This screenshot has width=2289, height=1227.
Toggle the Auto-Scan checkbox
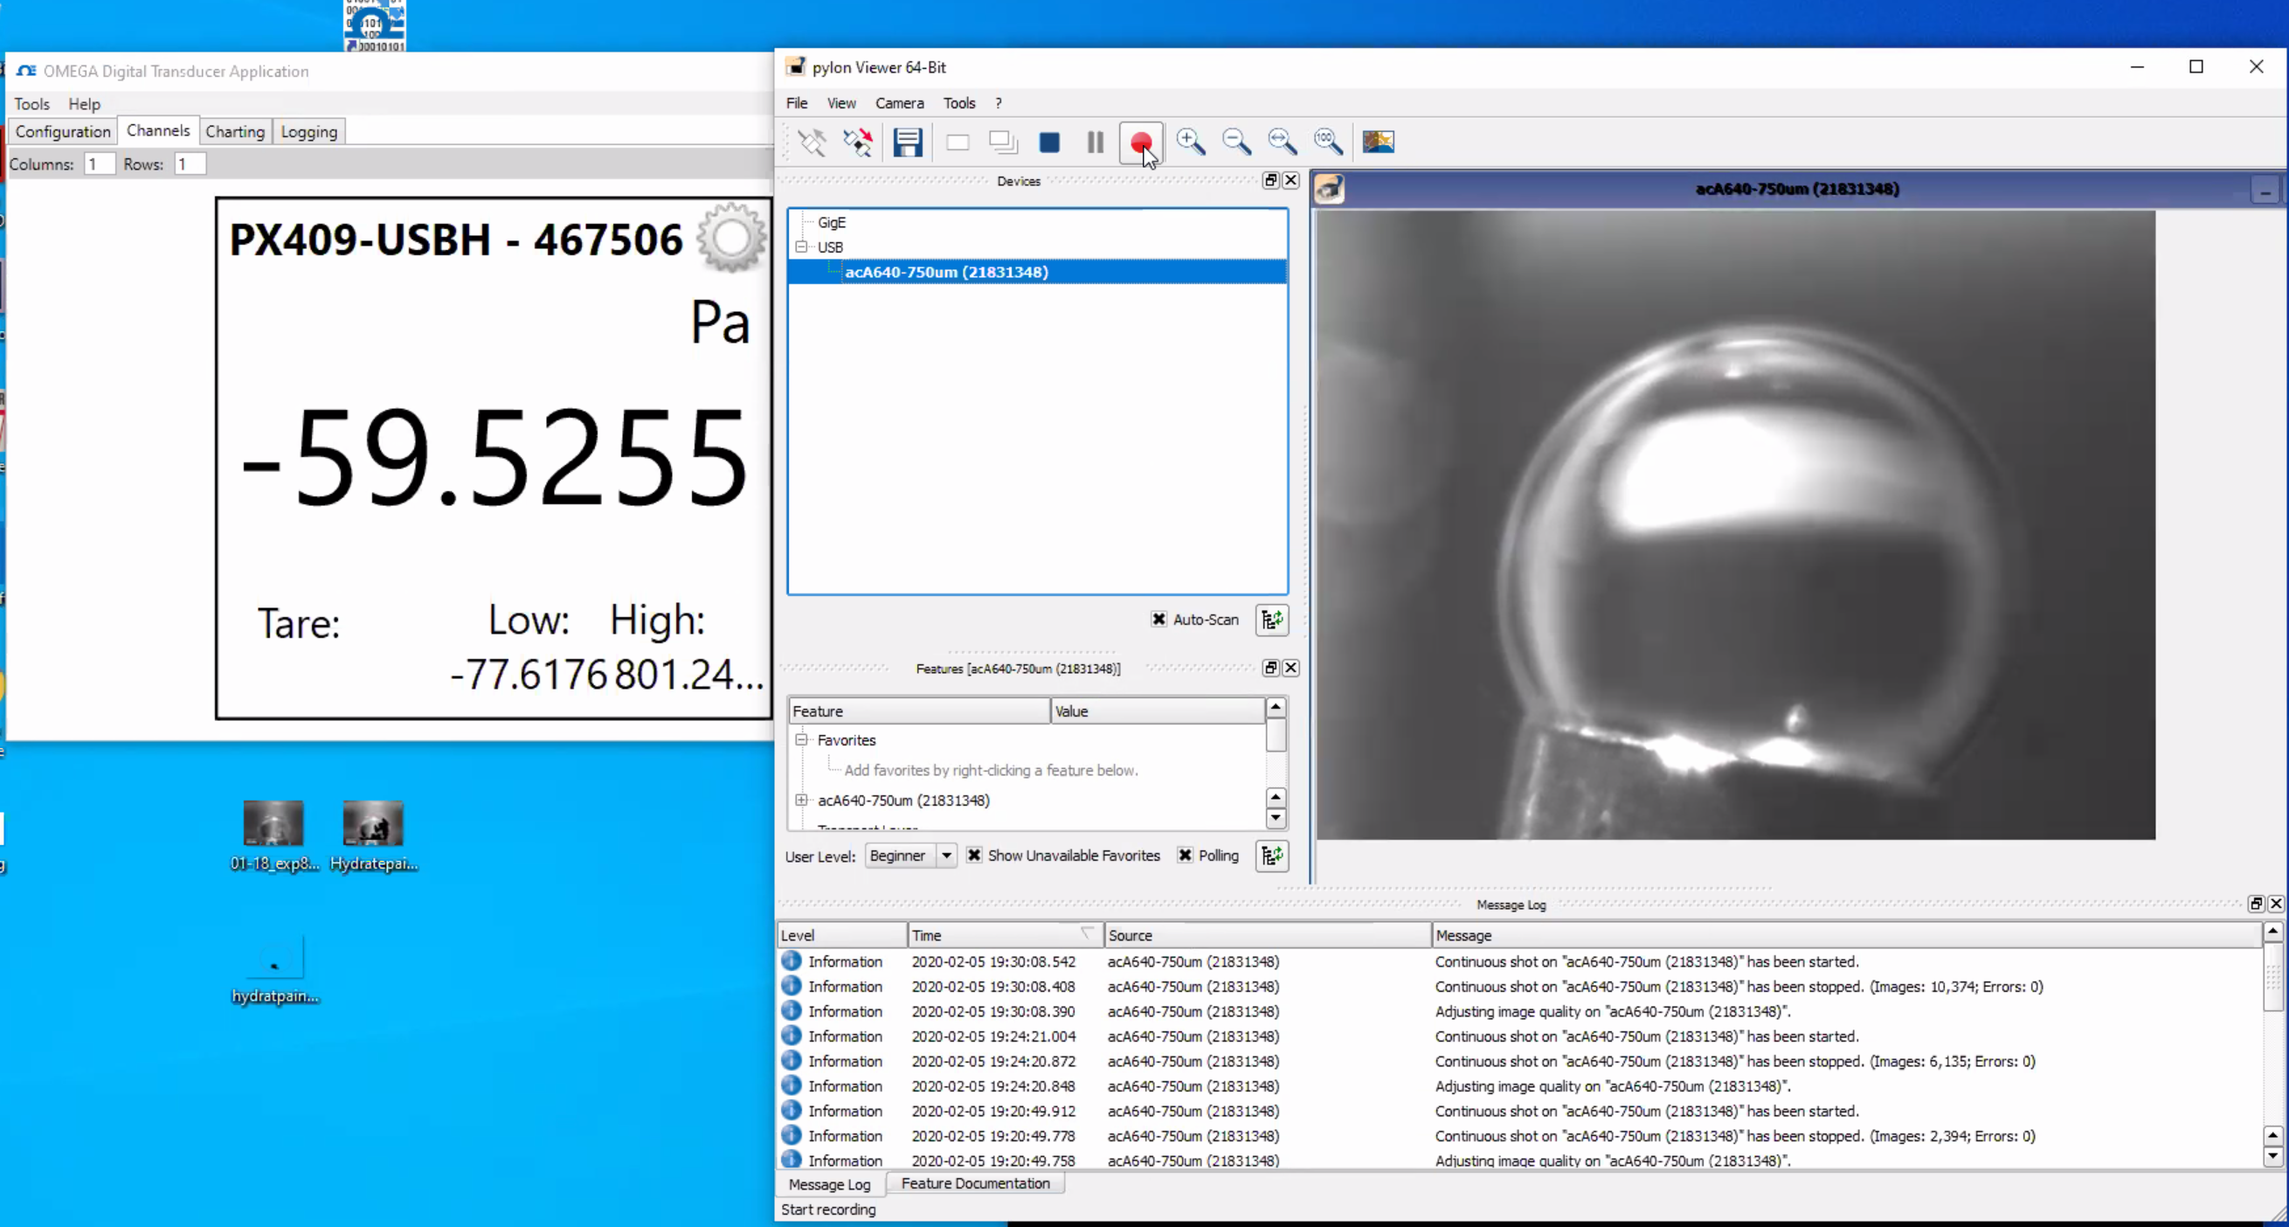coord(1158,620)
